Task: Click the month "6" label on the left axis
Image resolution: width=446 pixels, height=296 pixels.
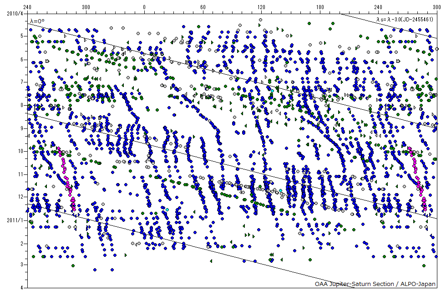Action: coord(22,60)
